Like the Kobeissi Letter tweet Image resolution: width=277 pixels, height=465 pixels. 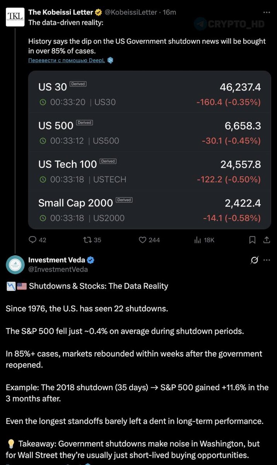coord(143,240)
